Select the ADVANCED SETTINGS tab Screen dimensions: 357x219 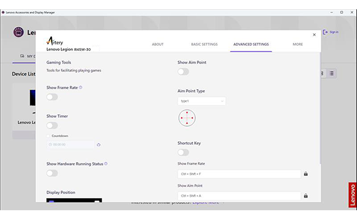(251, 44)
